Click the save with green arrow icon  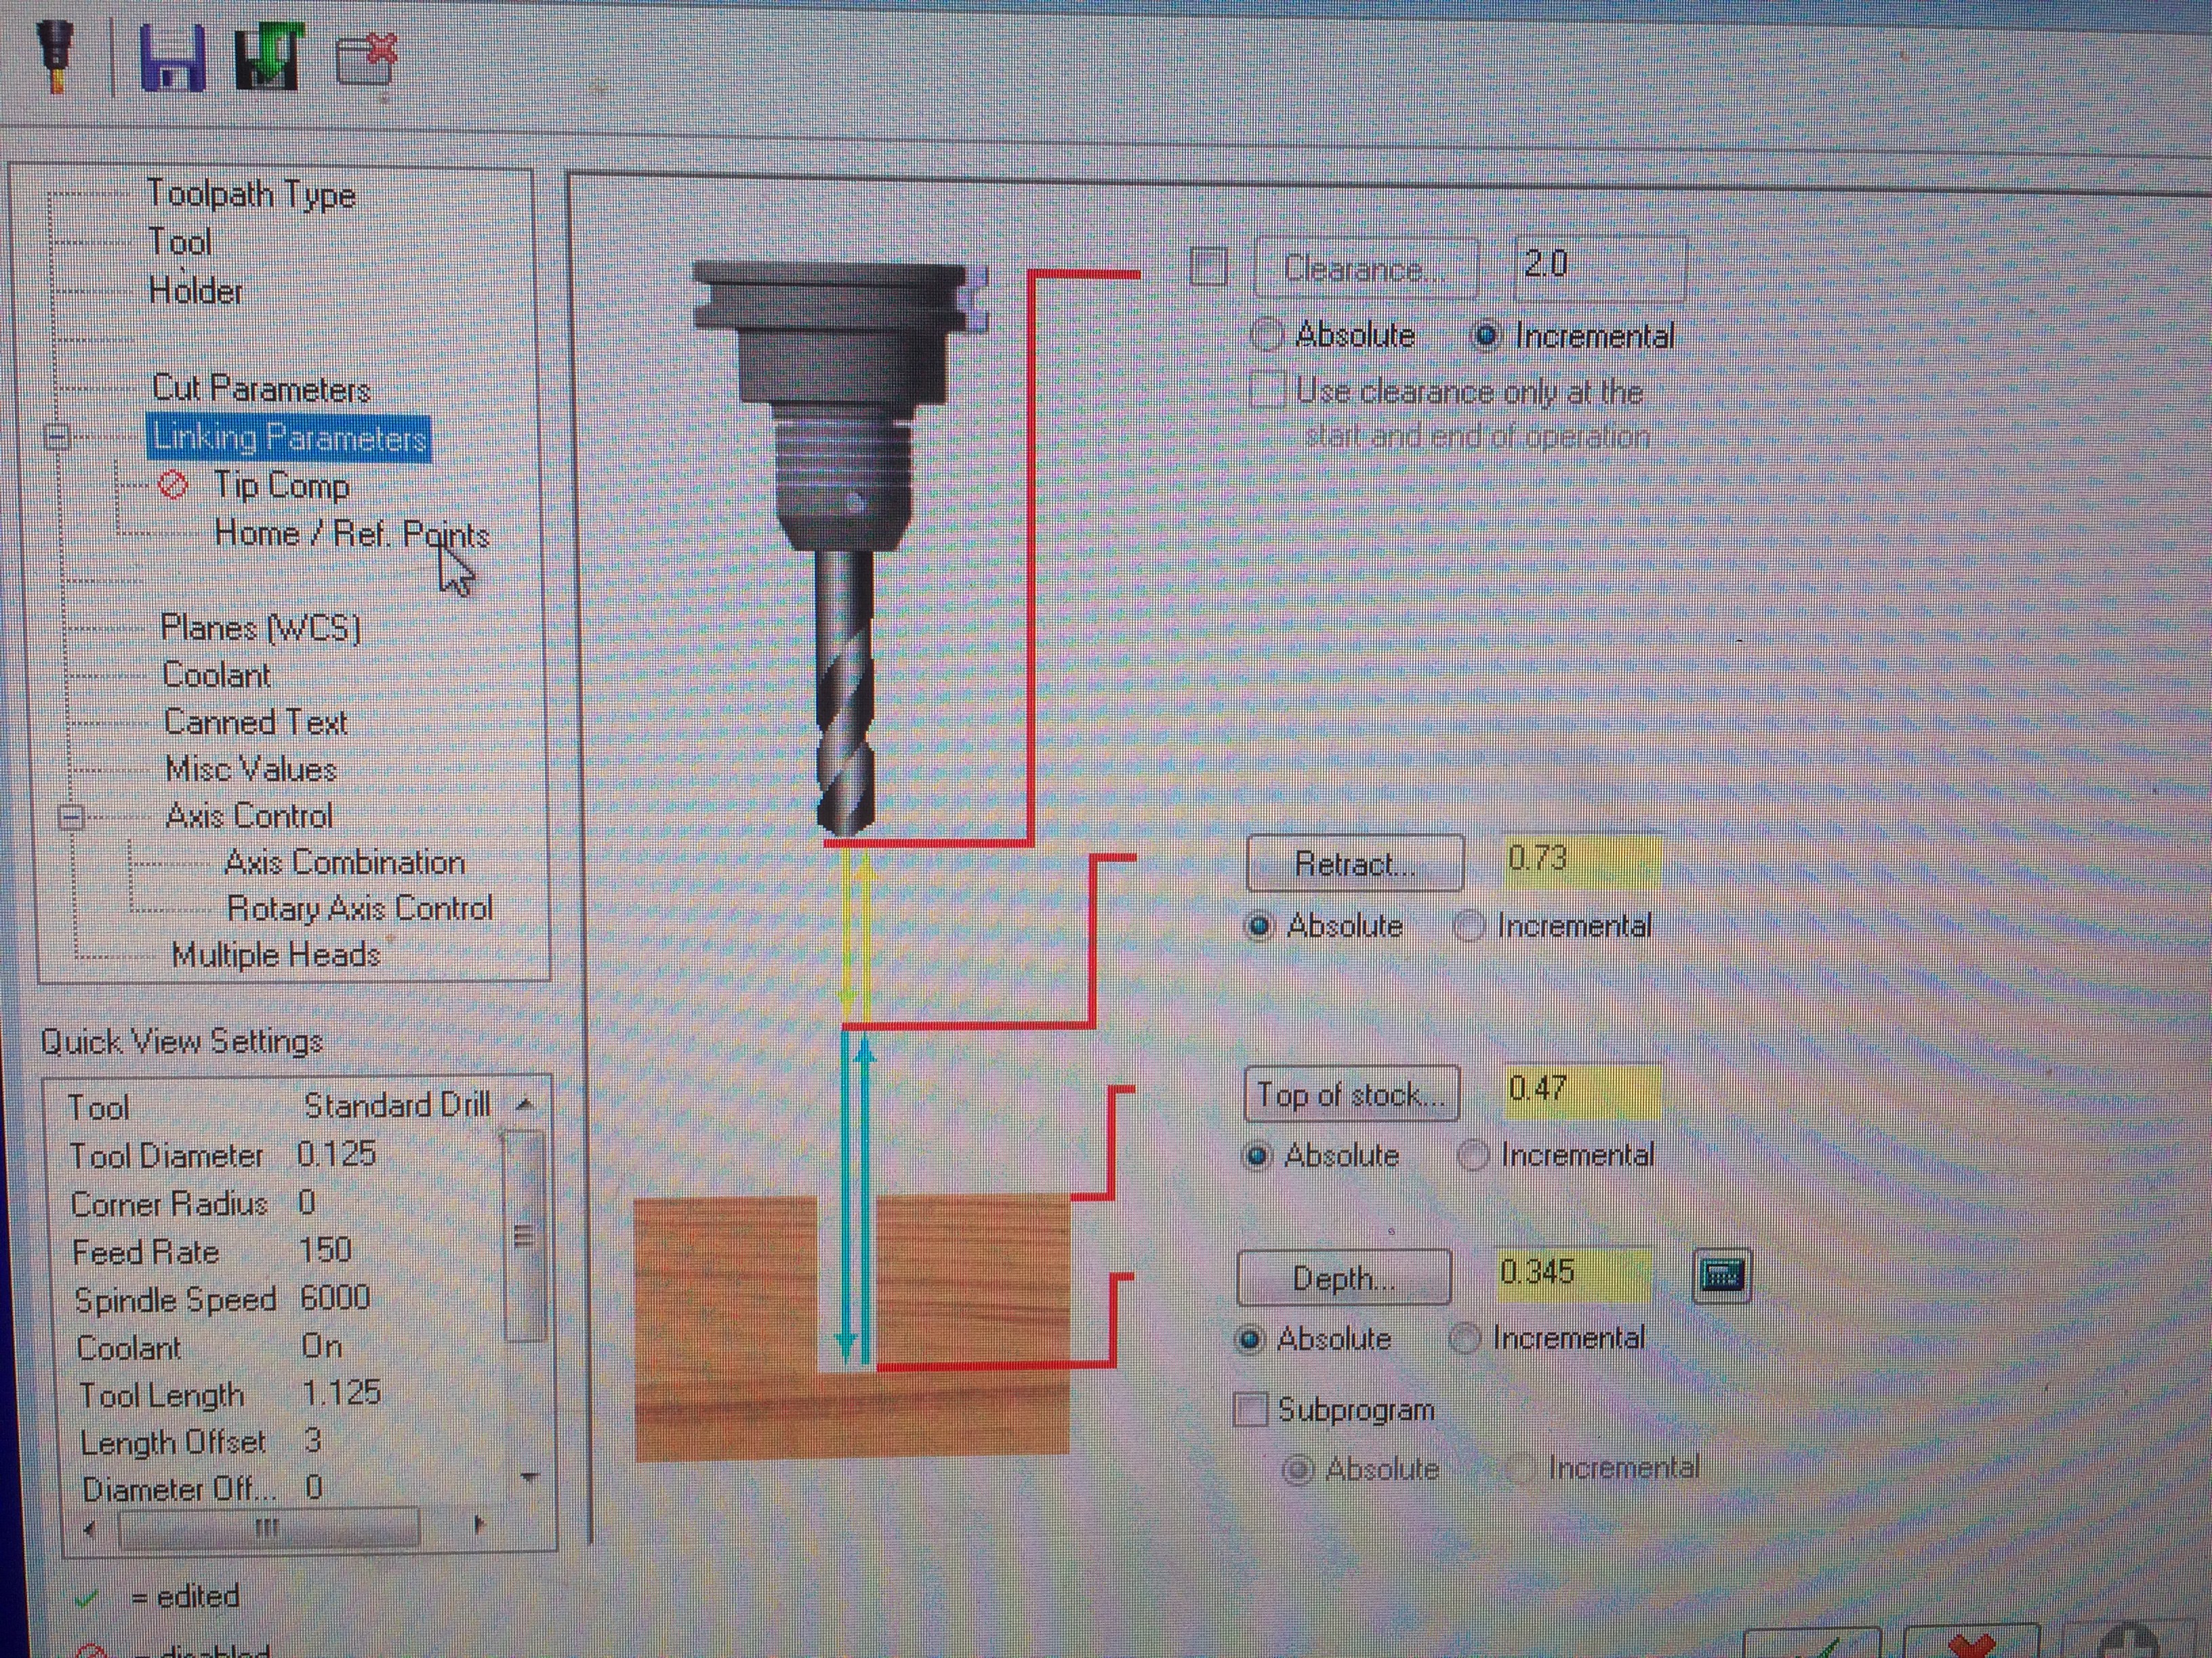point(269,57)
